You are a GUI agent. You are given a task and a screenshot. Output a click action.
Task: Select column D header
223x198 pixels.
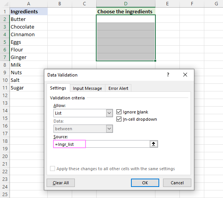(x=126, y=3)
